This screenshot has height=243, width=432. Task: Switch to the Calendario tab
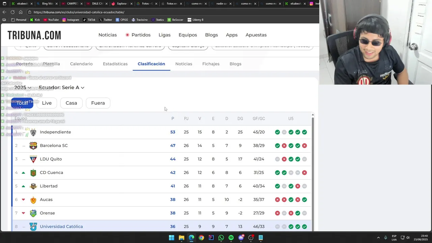[x=81, y=64]
